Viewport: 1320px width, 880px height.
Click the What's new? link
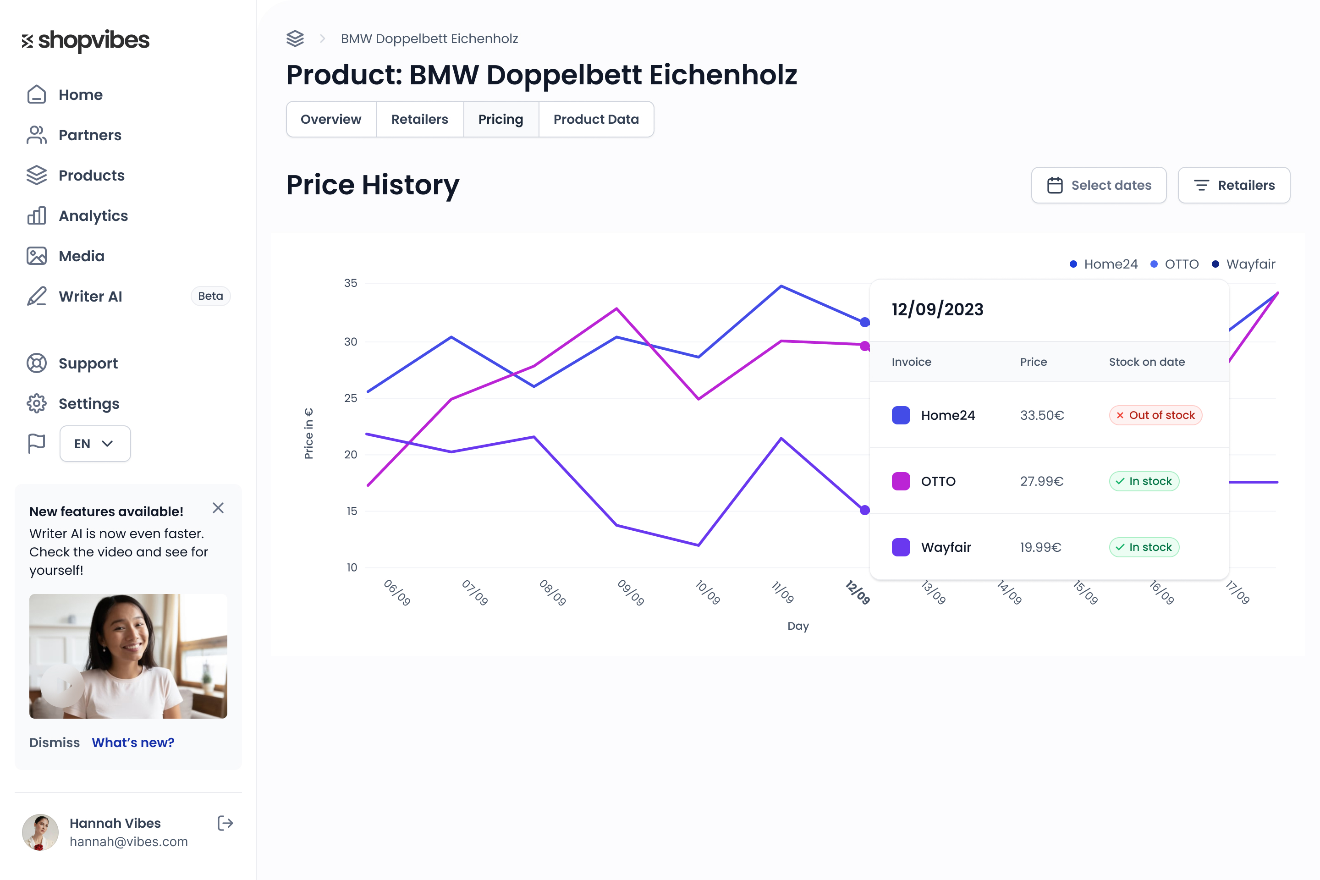click(x=133, y=742)
